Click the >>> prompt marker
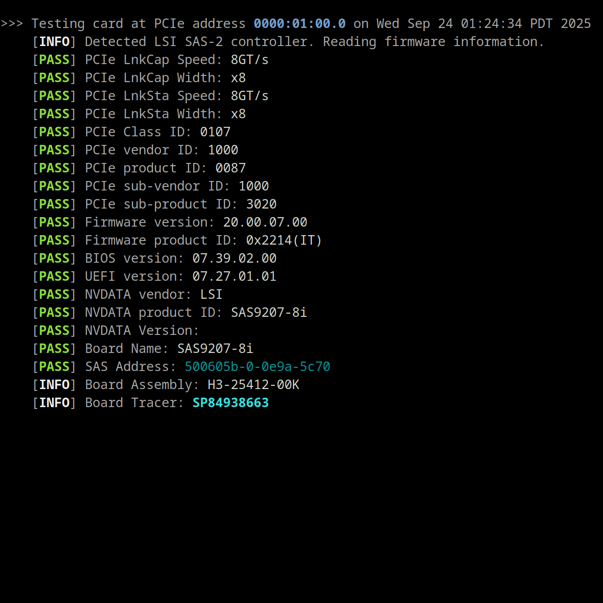Image resolution: width=603 pixels, height=603 pixels. pyautogui.click(x=12, y=23)
